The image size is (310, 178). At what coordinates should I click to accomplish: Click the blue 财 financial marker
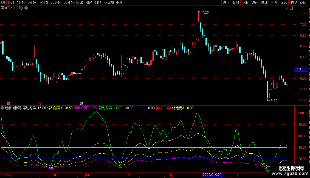coord(81,103)
